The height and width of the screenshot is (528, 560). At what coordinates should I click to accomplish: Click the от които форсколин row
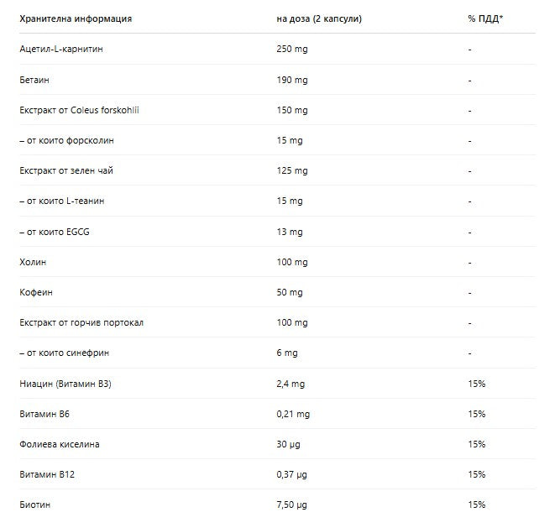point(278,140)
